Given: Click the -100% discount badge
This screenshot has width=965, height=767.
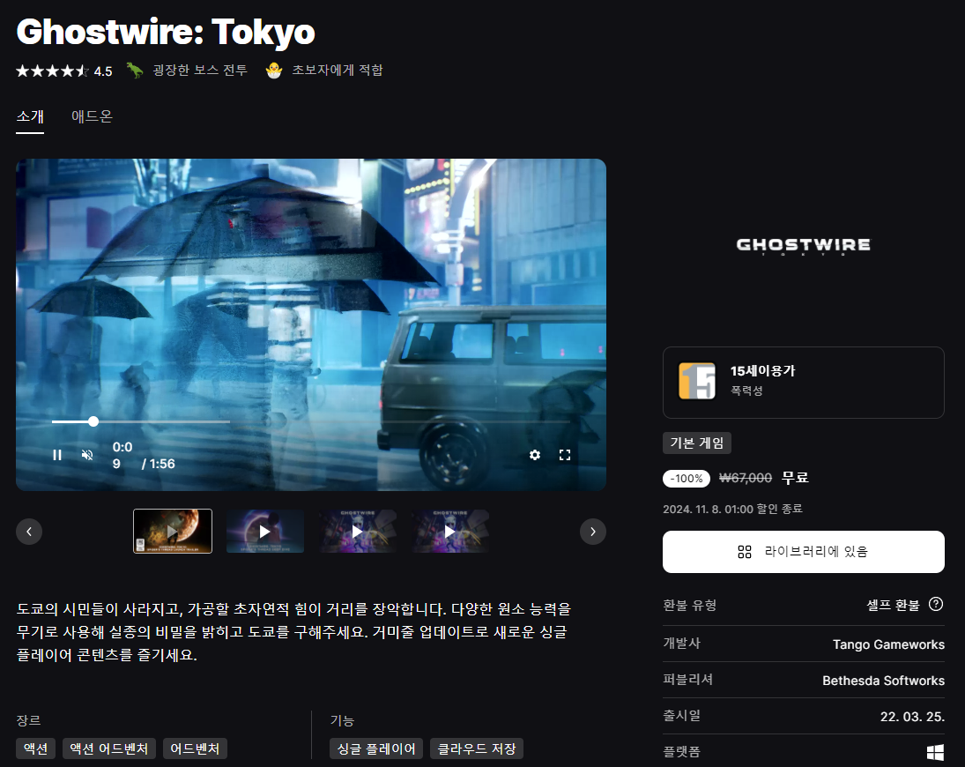Looking at the screenshot, I should tap(687, 479).
